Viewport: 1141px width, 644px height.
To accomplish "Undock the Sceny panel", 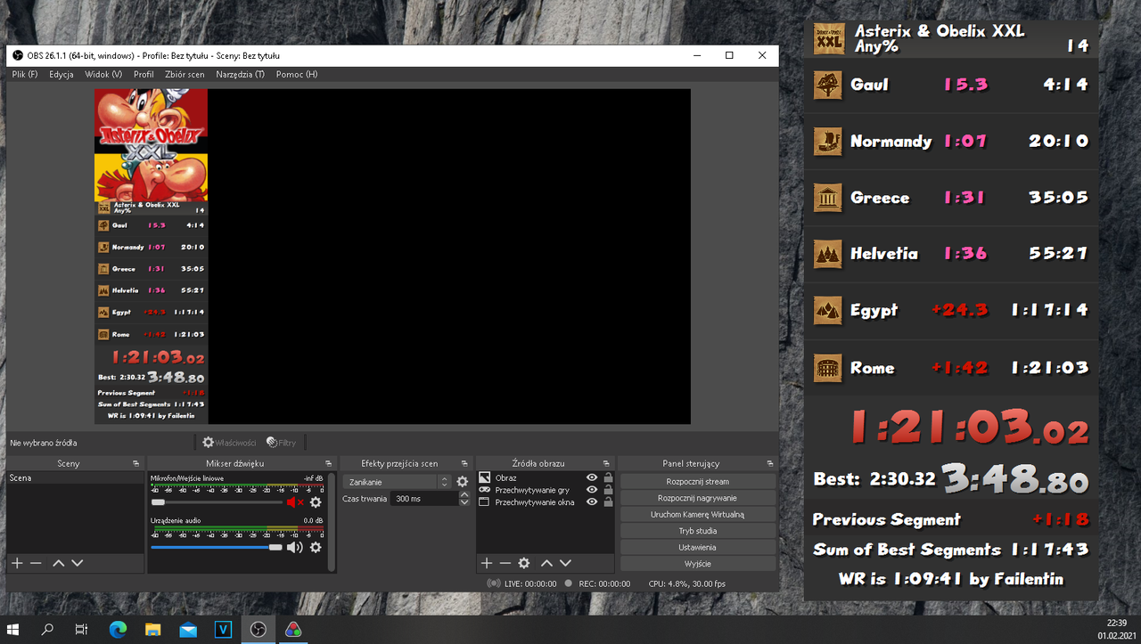I will tap(135, 463).
